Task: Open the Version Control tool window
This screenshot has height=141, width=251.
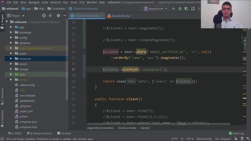Action: click(39, 133)
